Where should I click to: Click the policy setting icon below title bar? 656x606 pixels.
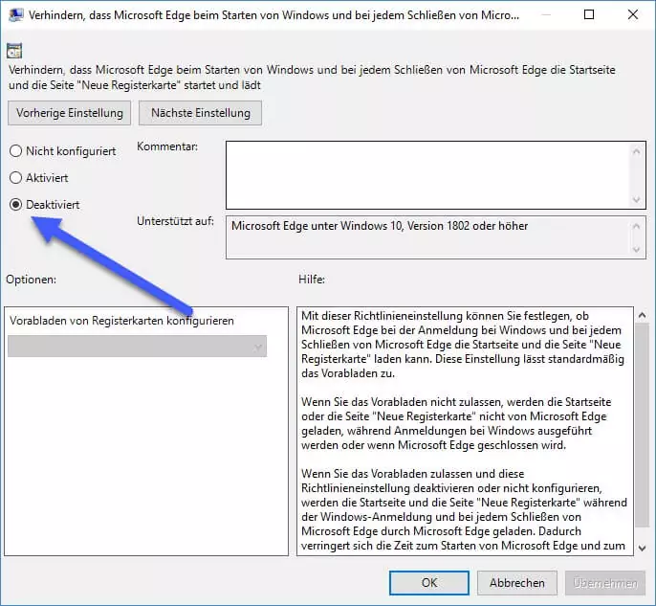[14, 51]
